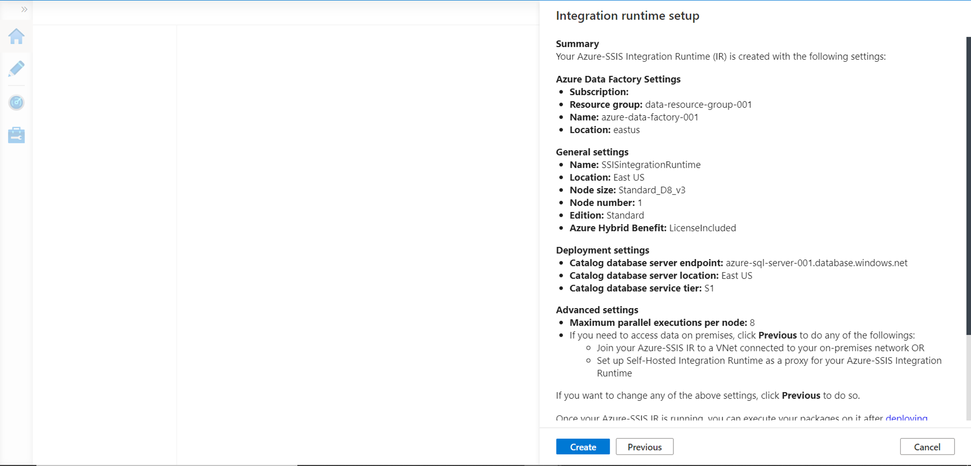This screenshot has height=466, width=971.
Task: Open the Manage toolbox icon
Action: coord(17,135)
